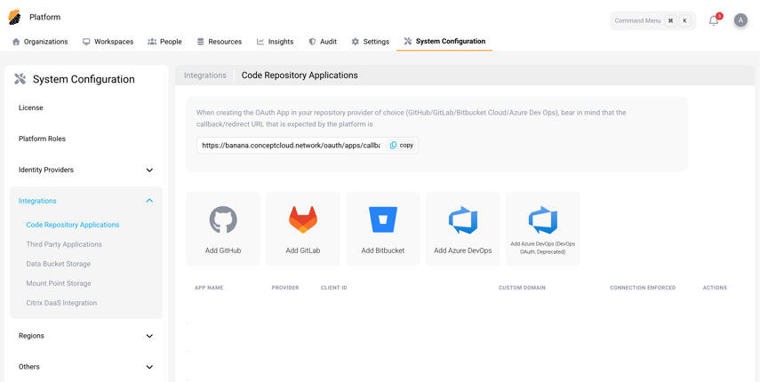Click the PROVIDER column header
760x382 pixels.
point(285,288)
